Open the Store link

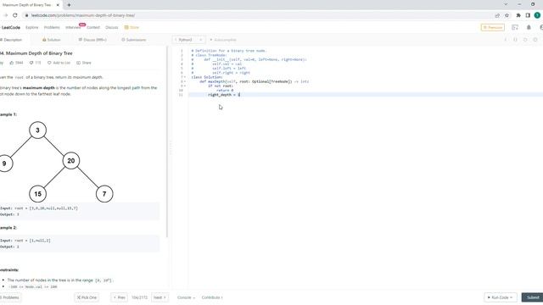132,27
